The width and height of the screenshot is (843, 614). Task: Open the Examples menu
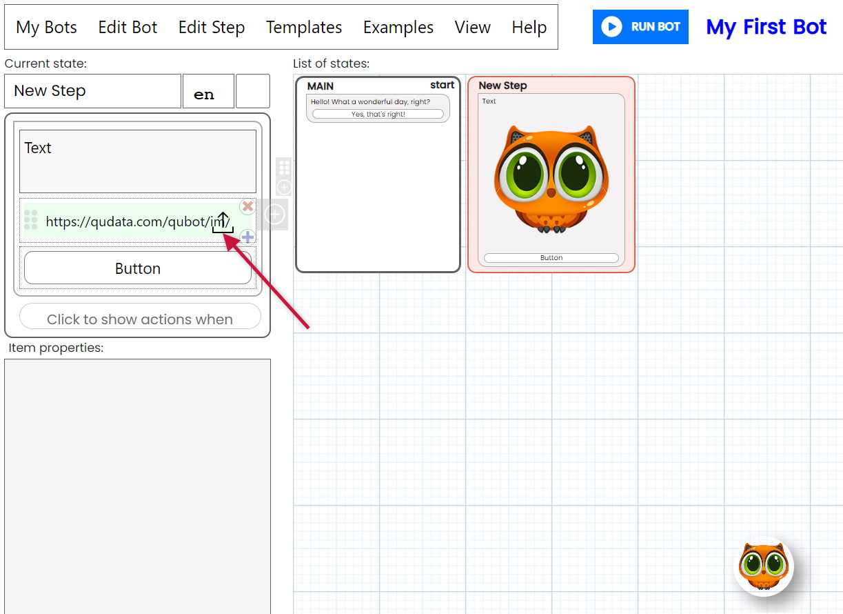point(398,28)
